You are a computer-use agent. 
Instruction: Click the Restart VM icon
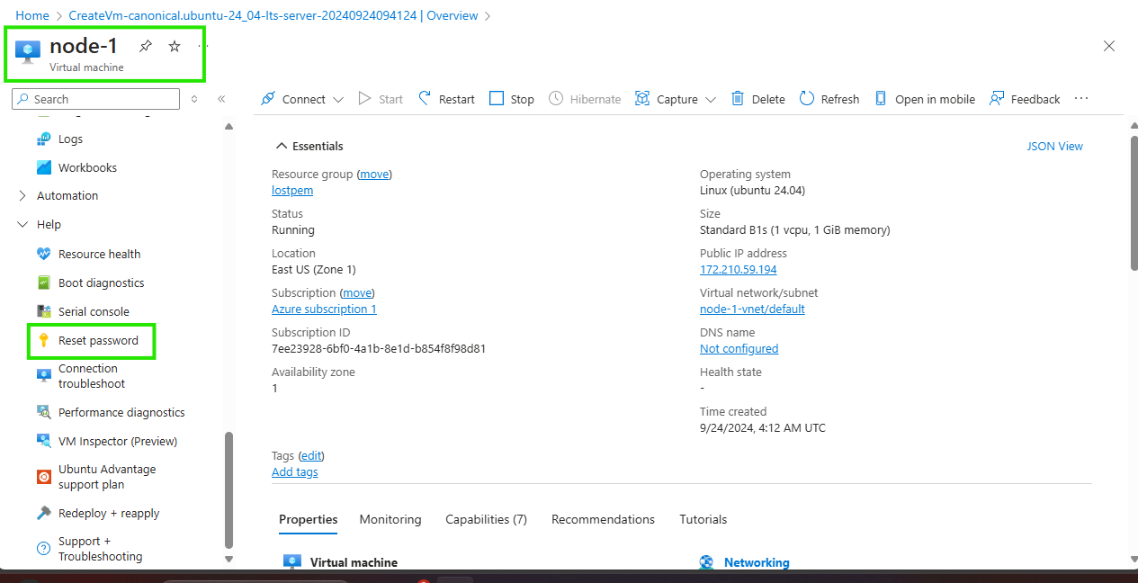pos(426,99)
